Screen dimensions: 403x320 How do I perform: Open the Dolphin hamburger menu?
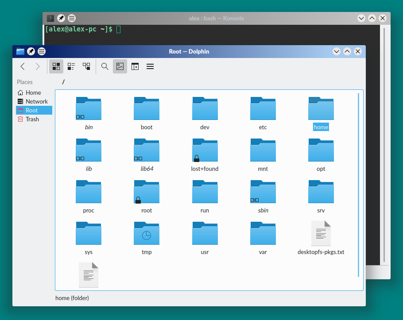tap(150, 66)
